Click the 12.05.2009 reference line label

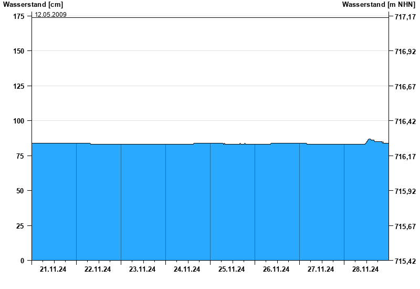click(x=50, y=15)
